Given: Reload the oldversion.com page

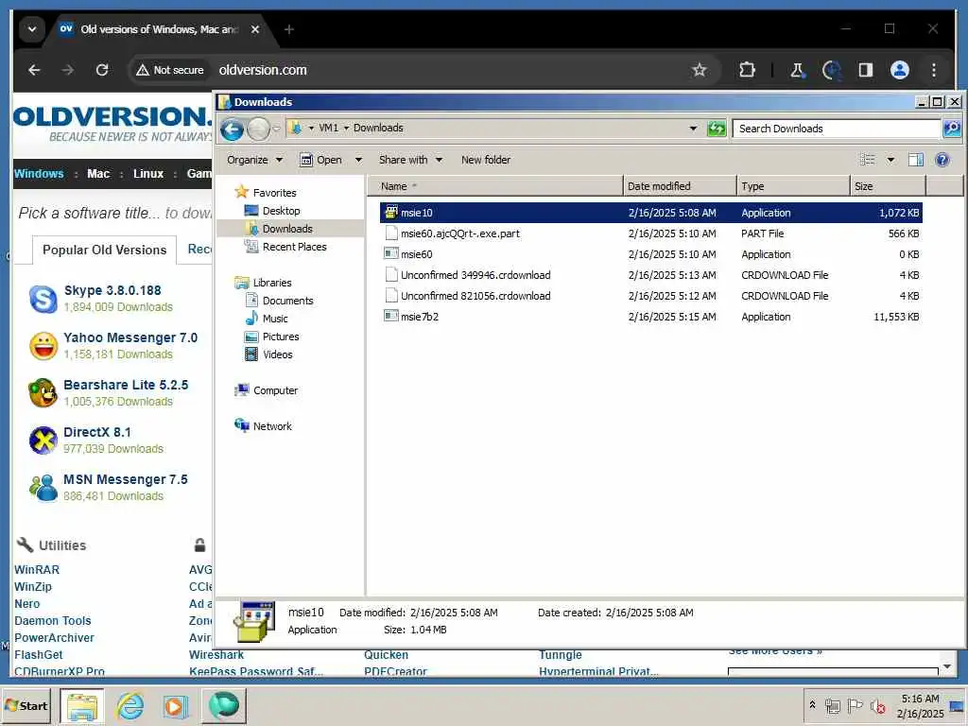Looking at the screenshot, I should point(102,70).
